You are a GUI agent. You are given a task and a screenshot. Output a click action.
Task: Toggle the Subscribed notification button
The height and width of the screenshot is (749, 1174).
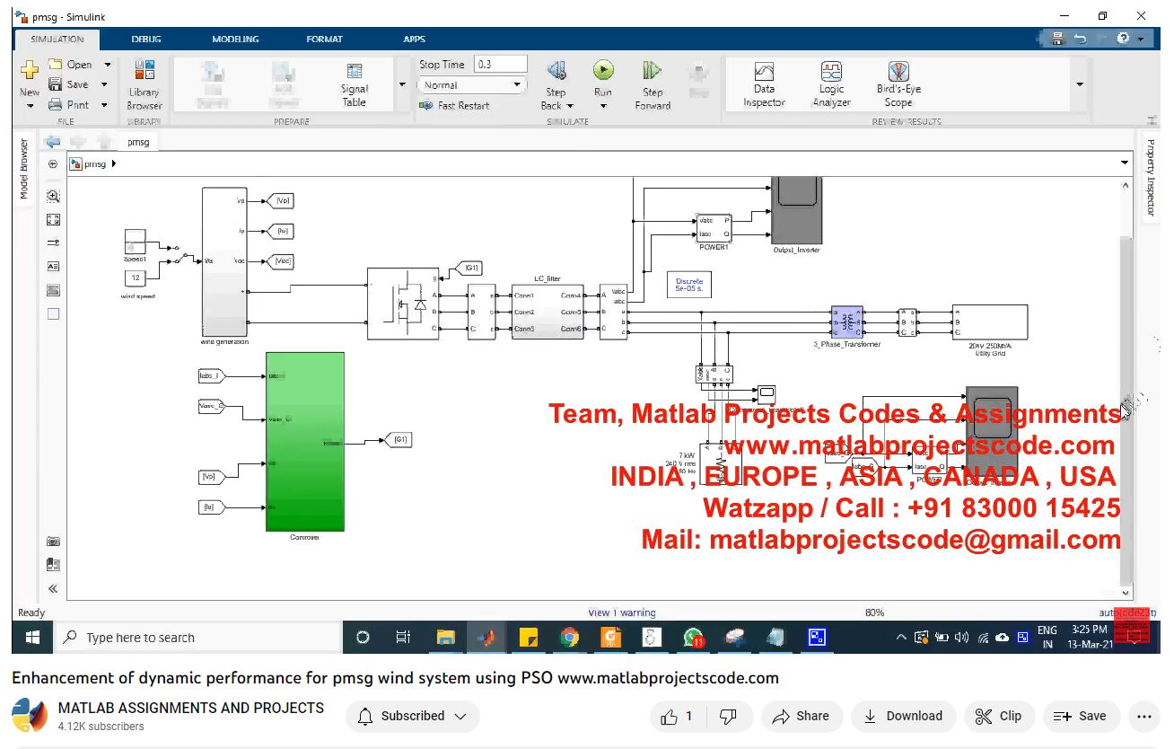[x=413, y=716]
